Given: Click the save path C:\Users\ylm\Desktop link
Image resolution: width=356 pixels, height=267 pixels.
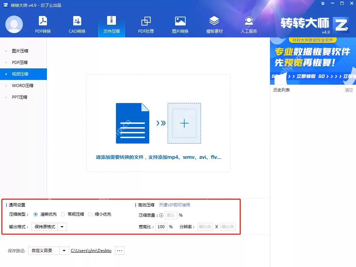Looking at the screenshot, I should click(91, 251).
